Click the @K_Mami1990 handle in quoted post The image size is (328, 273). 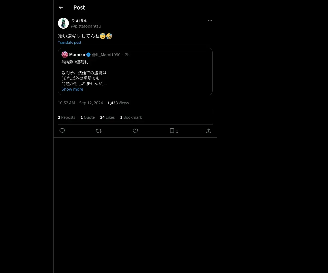(106, 55)
